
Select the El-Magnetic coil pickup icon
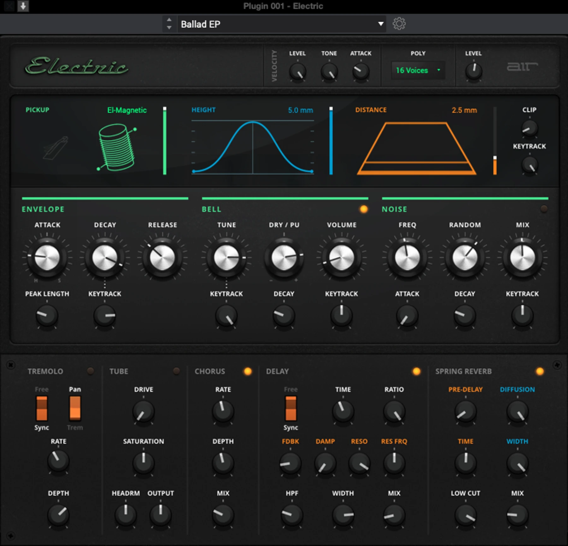[x=117, y=147]
